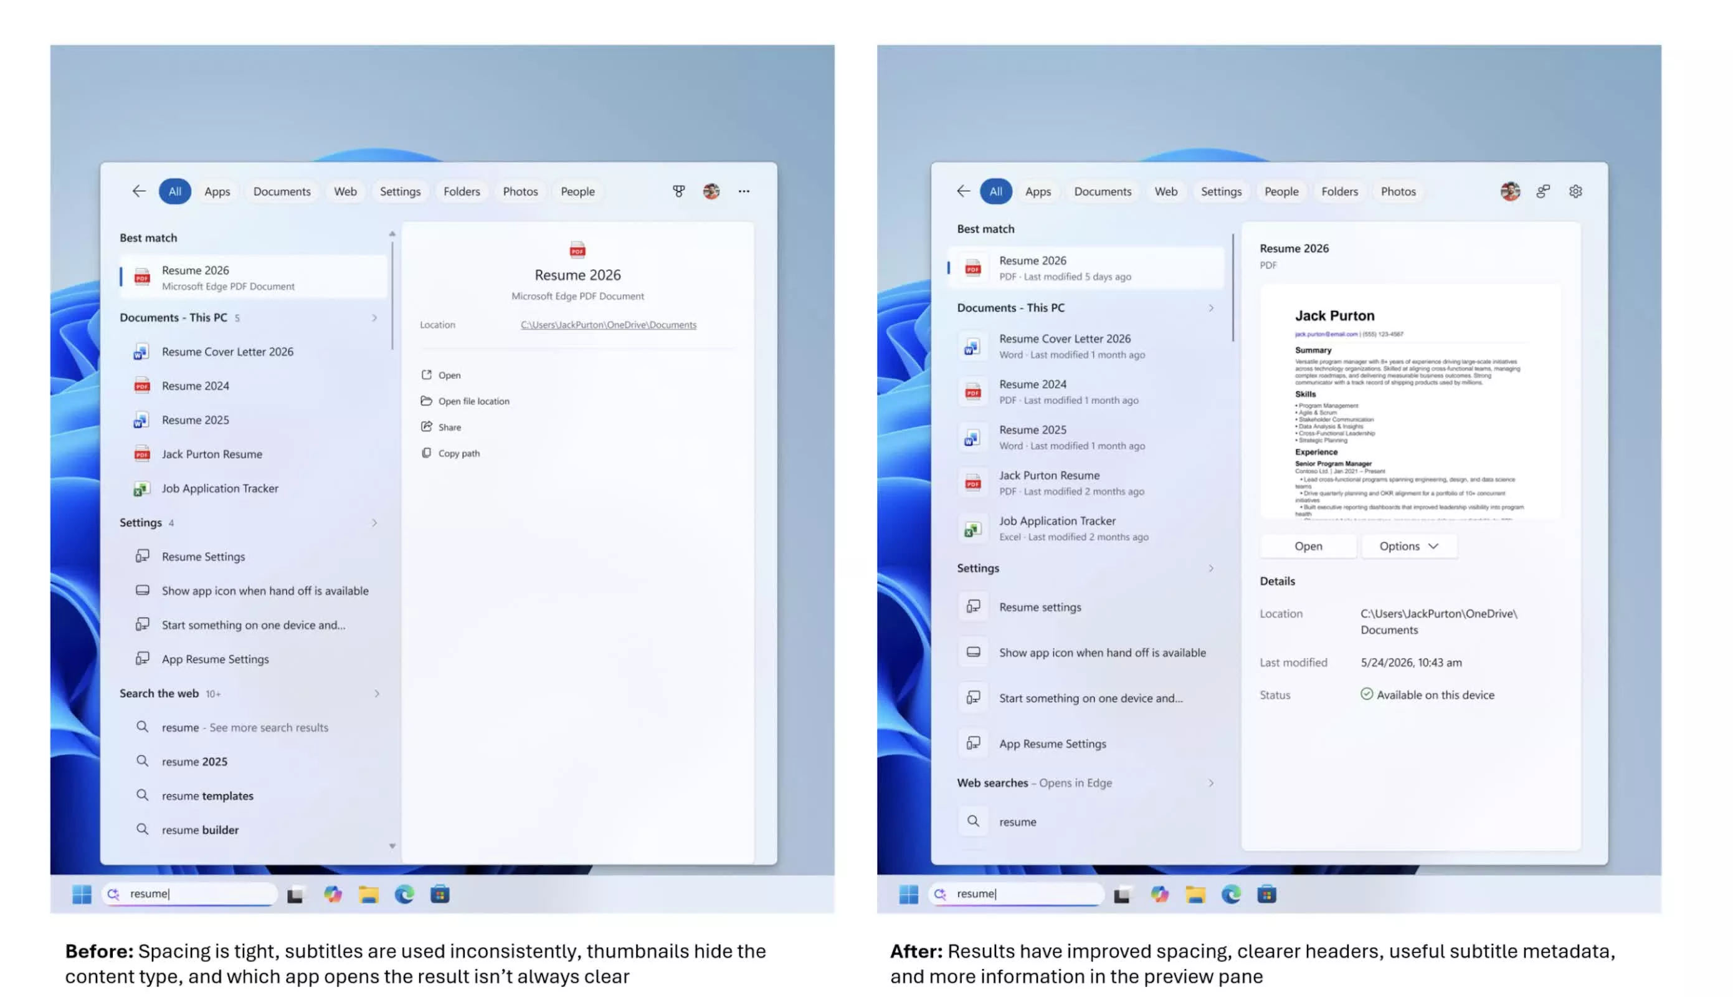Switch to Settings filter in the After panel
The image size is (1733, 997).
point(1220,191)
